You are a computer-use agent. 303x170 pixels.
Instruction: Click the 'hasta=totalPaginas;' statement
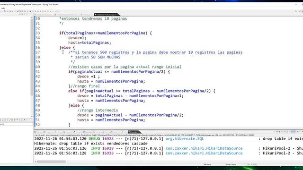[89, 42]
